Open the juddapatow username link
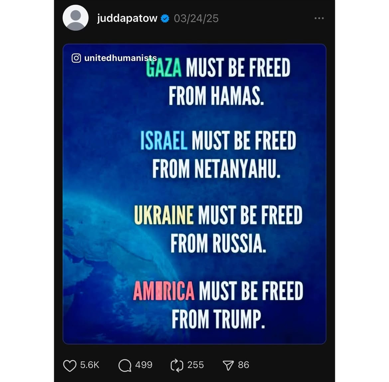Screen dimensions: 389x382 tap(127, 18)
